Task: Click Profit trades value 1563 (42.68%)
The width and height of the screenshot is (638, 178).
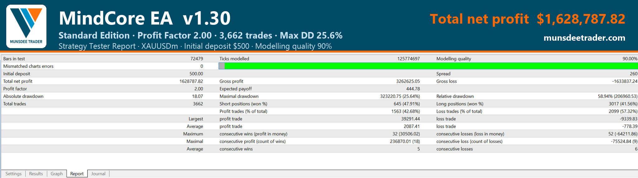Action: pos(406,111)
